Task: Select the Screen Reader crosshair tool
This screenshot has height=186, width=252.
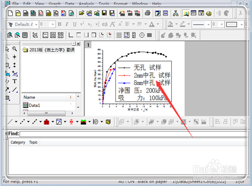Action: pos(15,57)
